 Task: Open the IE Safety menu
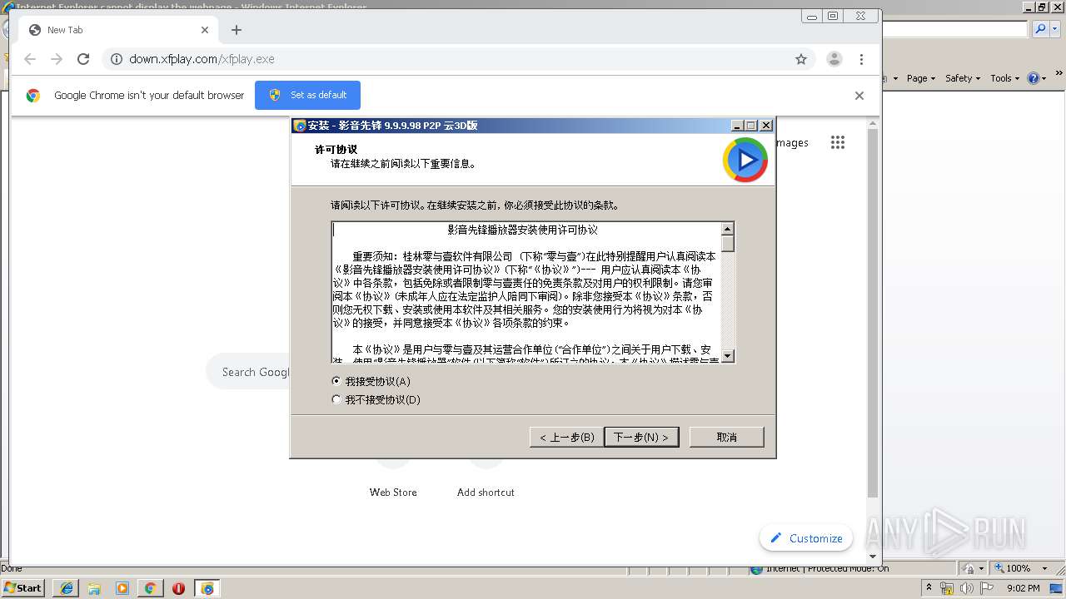[x=963, y=78]
